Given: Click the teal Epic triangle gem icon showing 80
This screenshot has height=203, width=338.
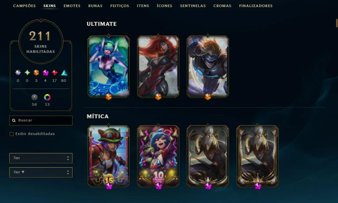Looking at the screenshot, I should coord(64,73).
